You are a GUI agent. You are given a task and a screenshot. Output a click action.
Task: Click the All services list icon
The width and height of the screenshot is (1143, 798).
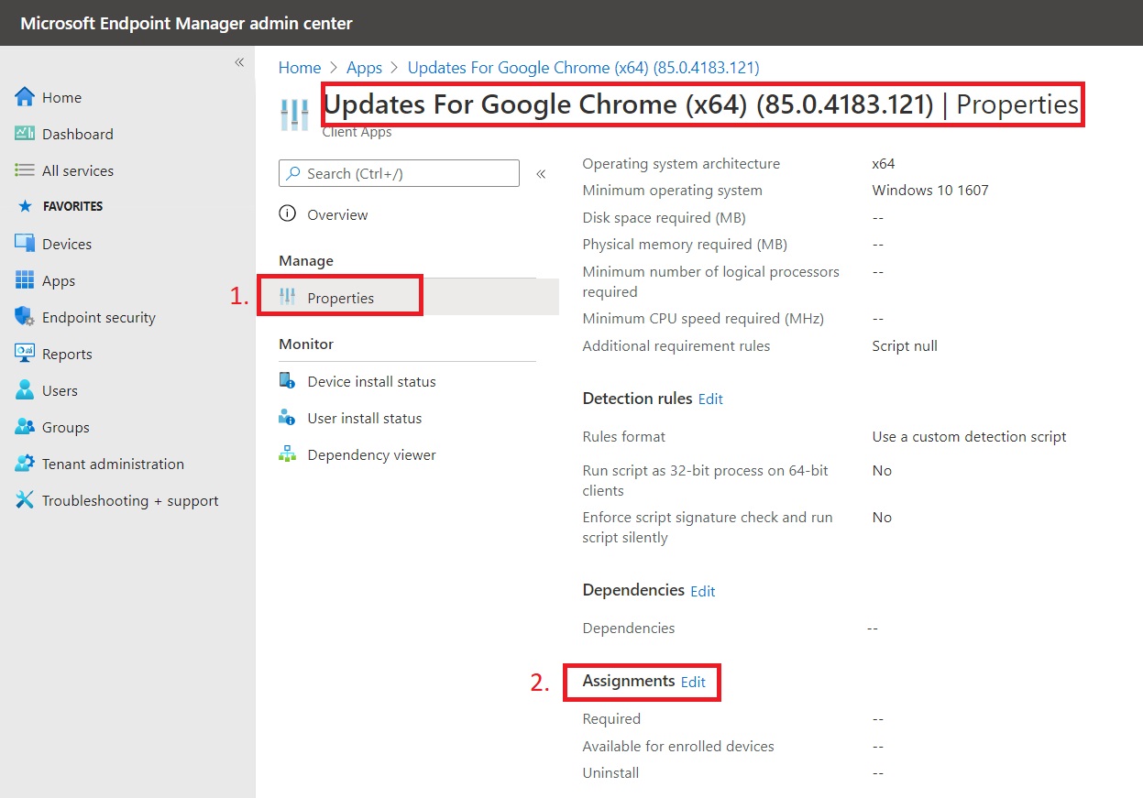point(25,170)
